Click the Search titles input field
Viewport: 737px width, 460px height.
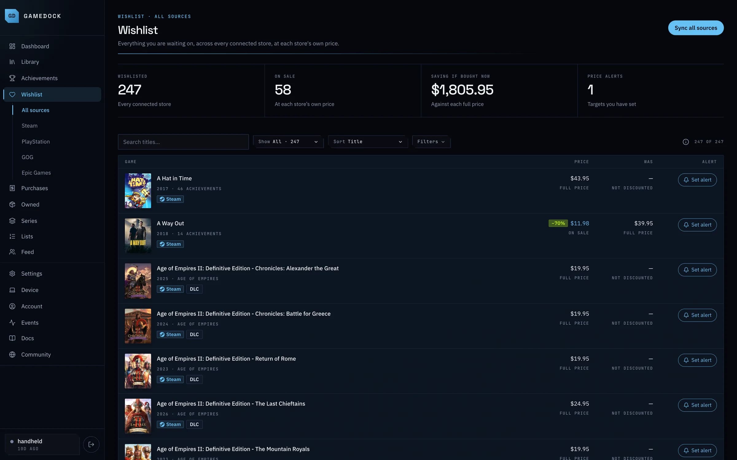tap(183, 142)
